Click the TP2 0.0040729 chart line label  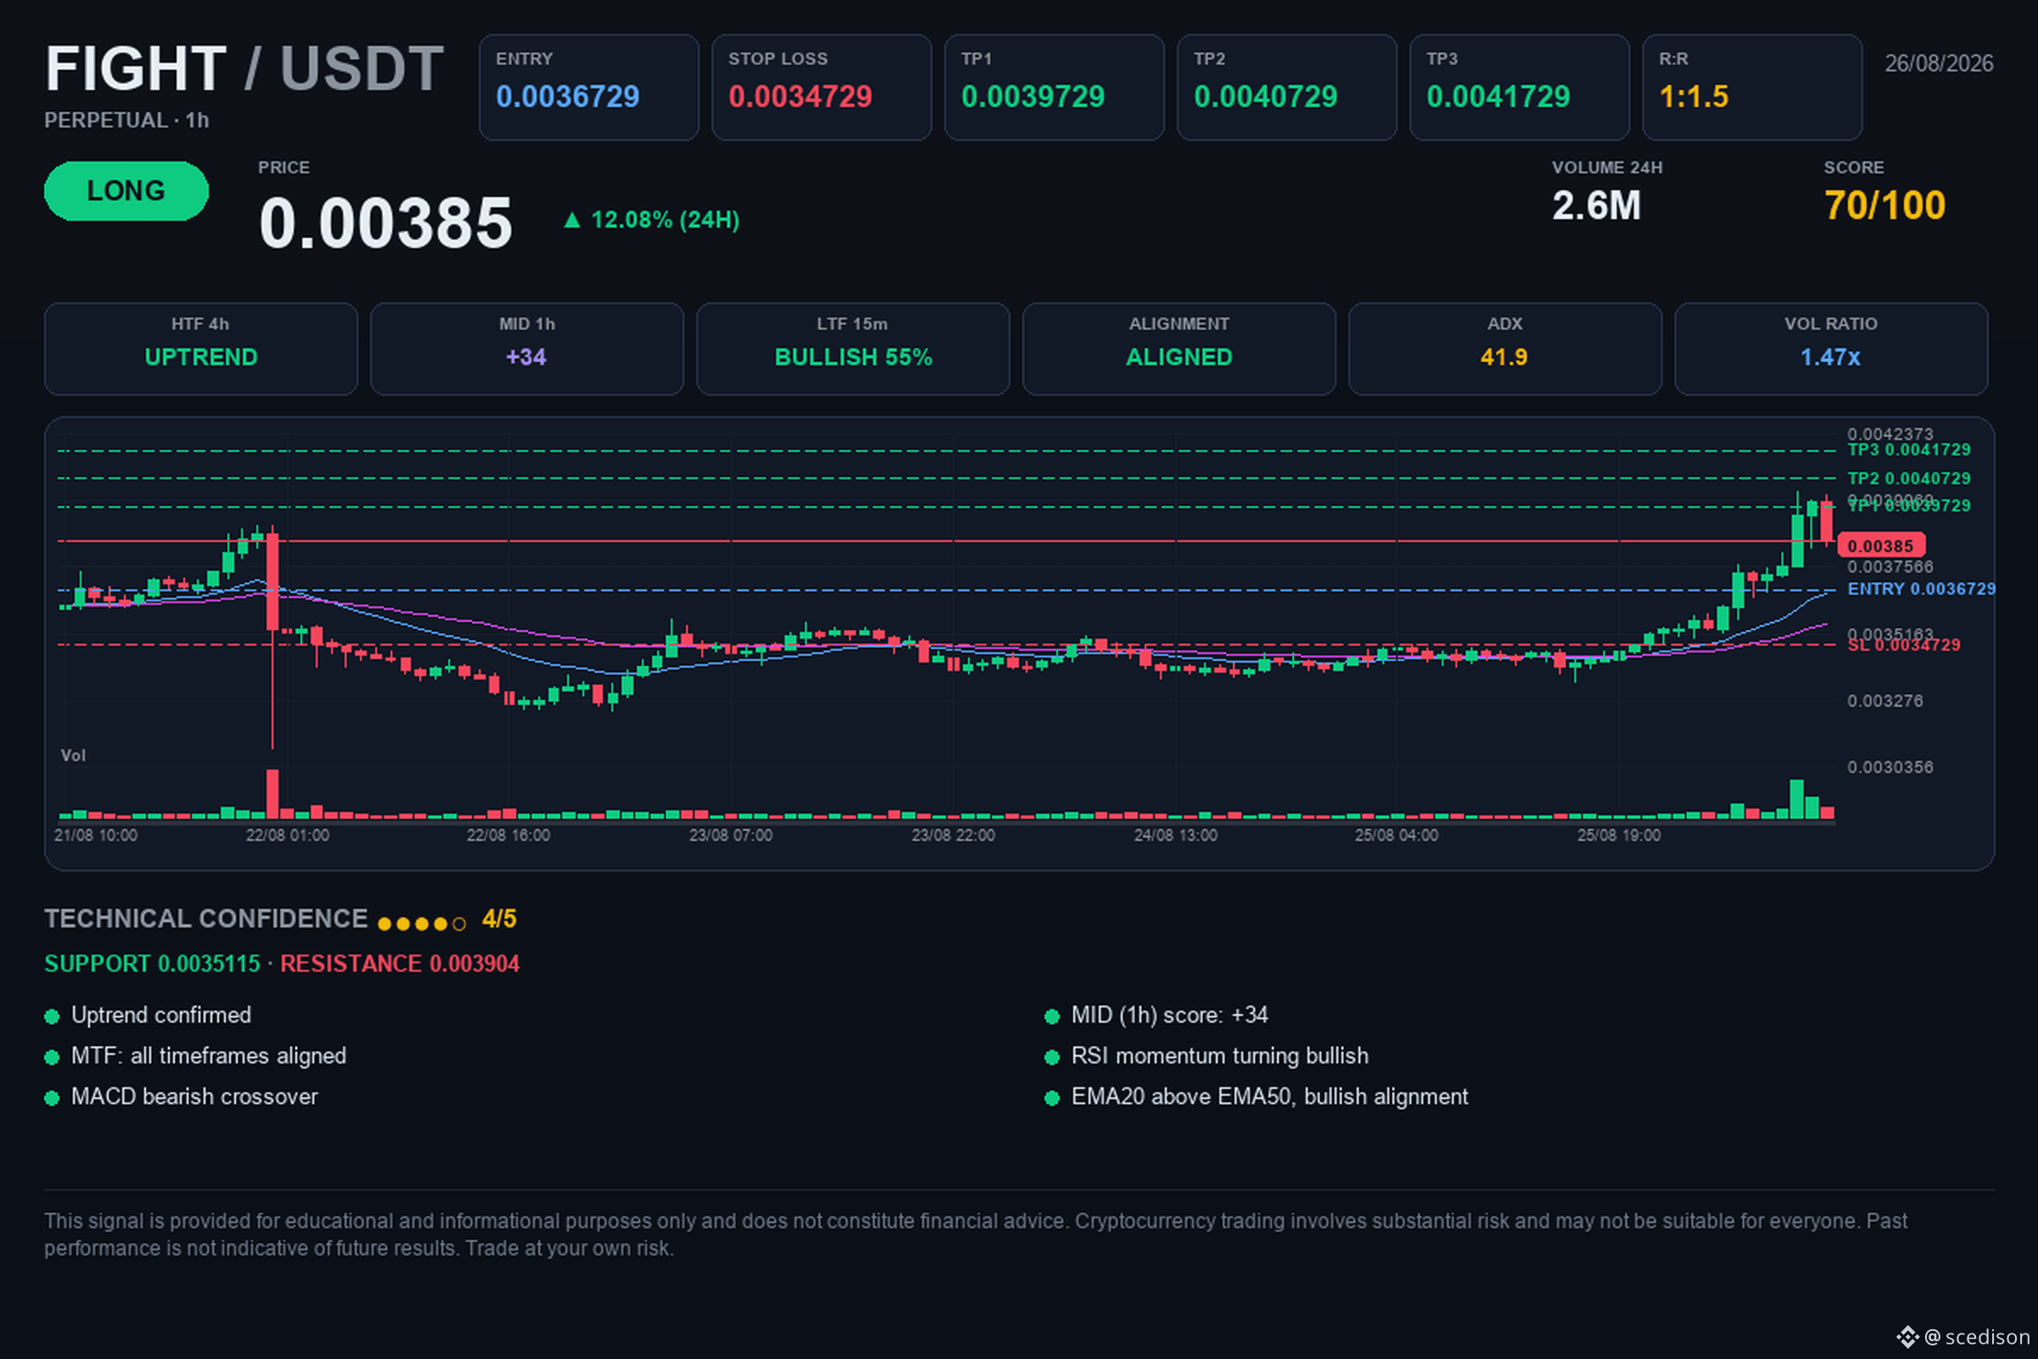point(1909,478)
